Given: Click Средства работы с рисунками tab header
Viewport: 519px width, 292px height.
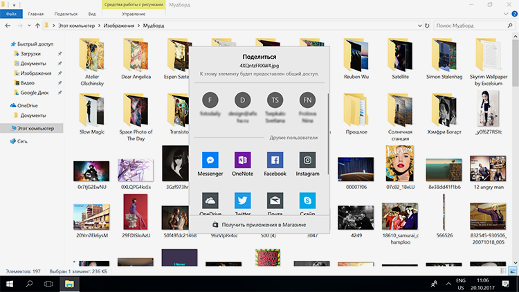Looking at the screenshot, I should click(x=134, y=5).
